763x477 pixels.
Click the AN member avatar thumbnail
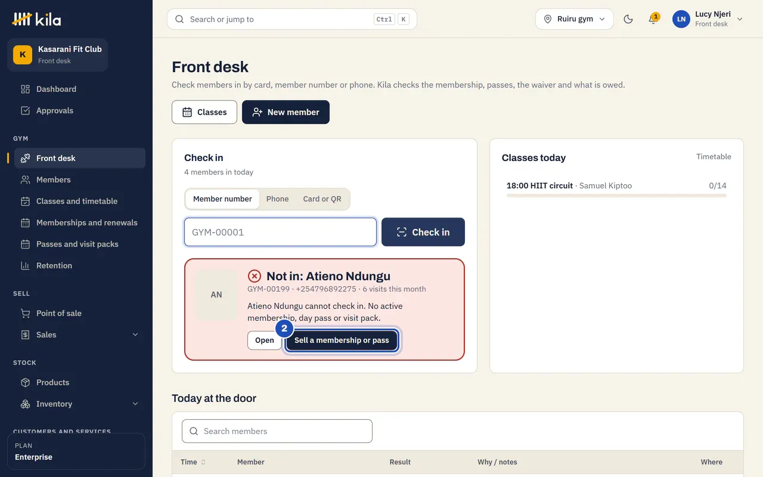[216, 295]
